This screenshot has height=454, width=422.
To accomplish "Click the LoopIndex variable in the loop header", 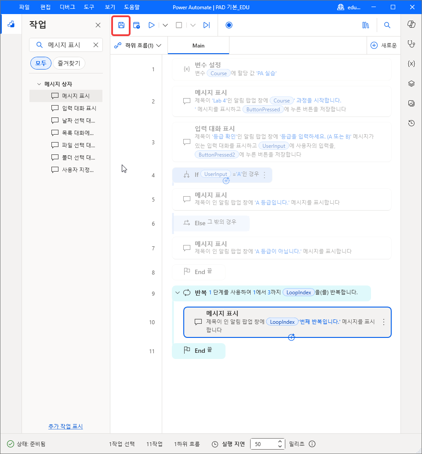I will click(298, 293).
